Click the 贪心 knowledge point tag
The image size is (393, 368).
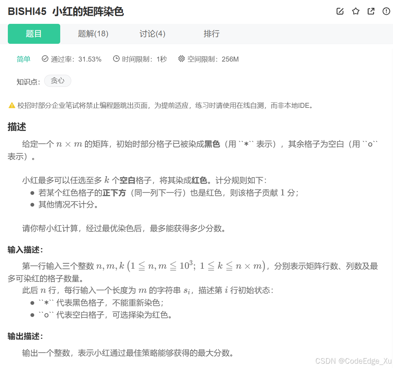click(57, 81)
